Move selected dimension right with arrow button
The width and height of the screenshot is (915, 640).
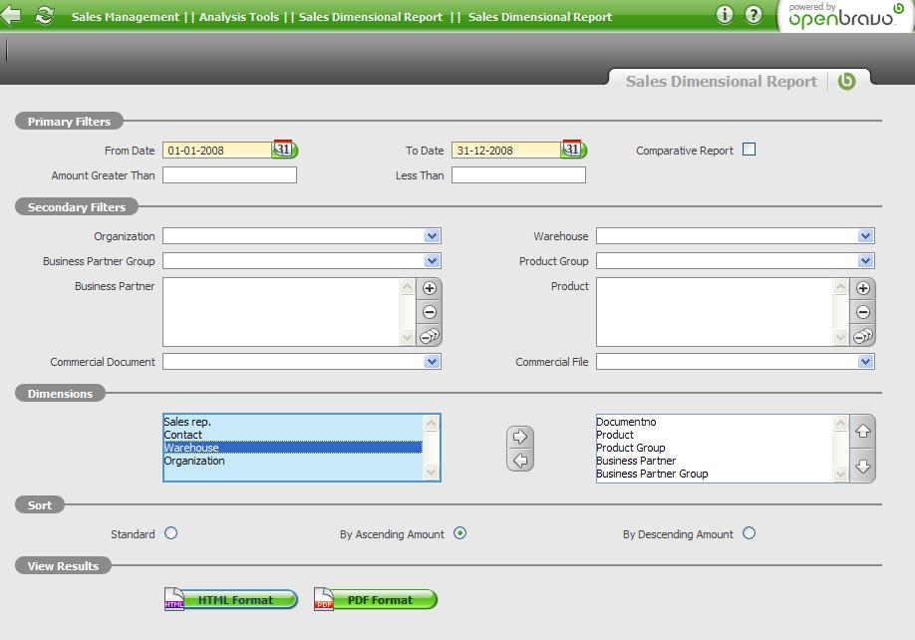(519, 437)
